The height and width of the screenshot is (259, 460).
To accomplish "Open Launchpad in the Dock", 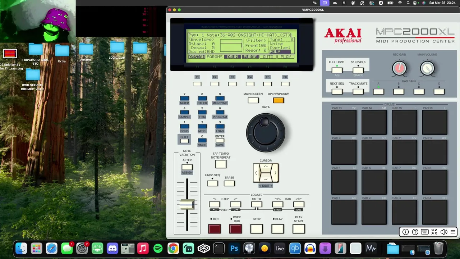I will [x=36, y=248].
